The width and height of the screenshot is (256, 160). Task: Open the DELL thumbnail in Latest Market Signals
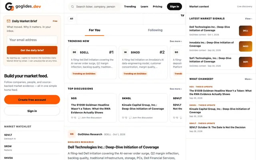coord(245,31)
